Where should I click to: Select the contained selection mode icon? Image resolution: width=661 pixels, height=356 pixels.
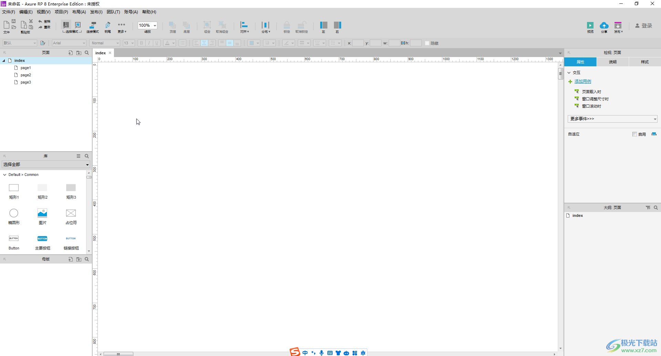(78, 25)
